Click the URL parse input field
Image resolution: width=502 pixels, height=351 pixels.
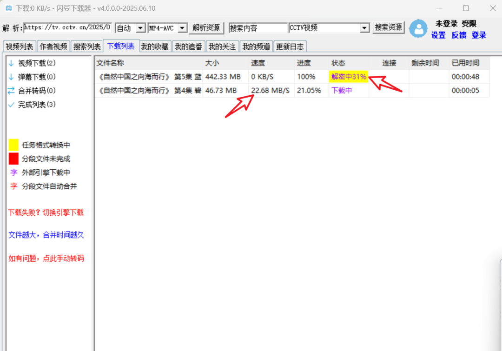coord(67,27)
